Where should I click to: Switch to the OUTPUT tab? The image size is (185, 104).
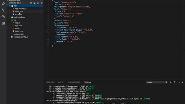[60, 82]
